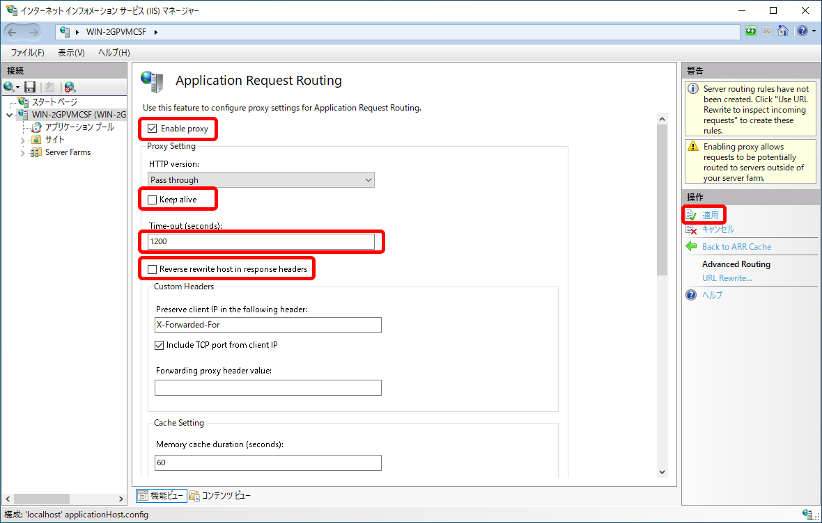Click the connections pane scroll left arrow

click(8, 499)
